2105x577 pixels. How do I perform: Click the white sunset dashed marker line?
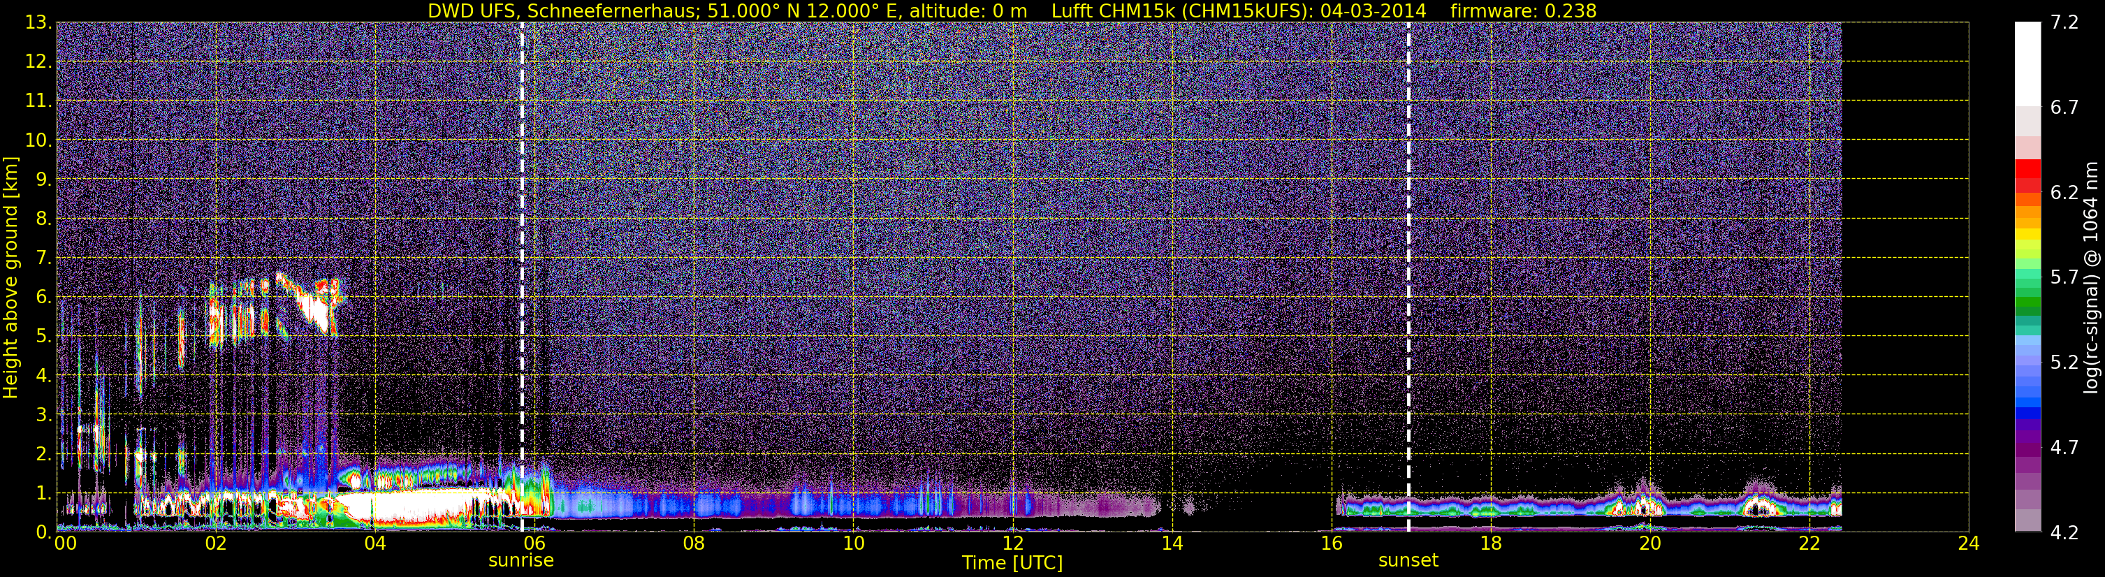point(1408,277)
